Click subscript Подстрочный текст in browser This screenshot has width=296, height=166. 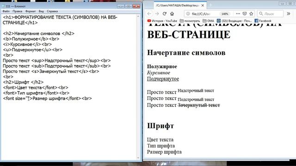pos(196,100)
